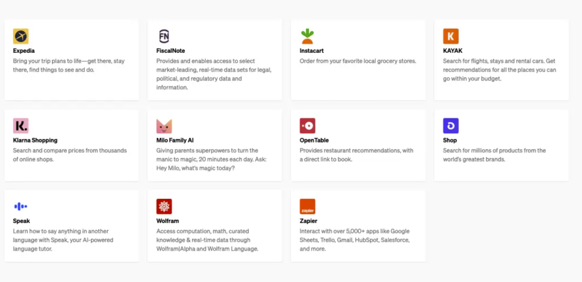Click the orange Zapier icon
The width and height of the screenshot is (582, 282).
307,207
